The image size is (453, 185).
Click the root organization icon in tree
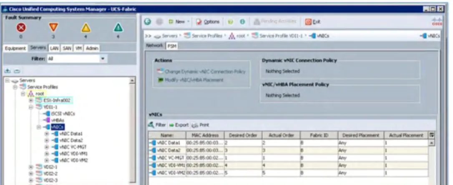(x=30, y=93)
